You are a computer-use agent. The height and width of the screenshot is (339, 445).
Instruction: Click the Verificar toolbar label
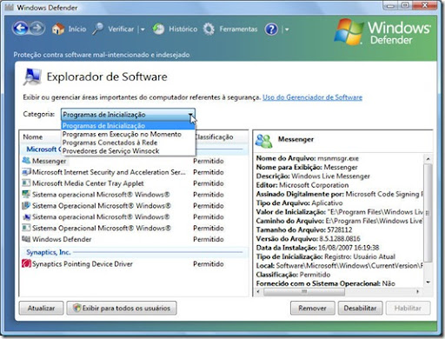pyautogui.click(x=121, y=29)
